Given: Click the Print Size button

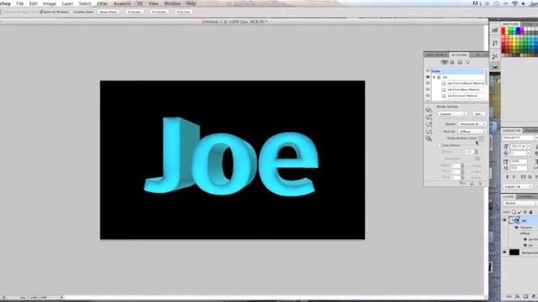Looking at the screenshot, I should [183, 12].
